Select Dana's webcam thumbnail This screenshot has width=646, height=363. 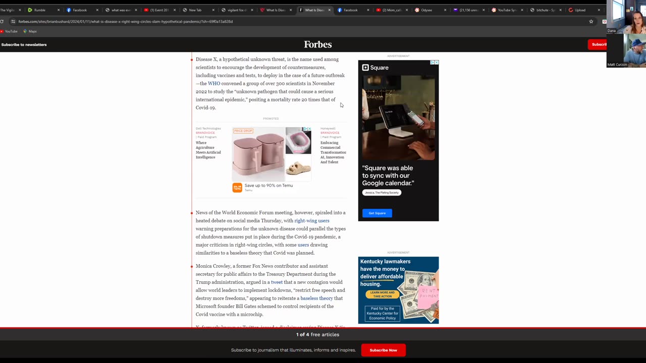tap(626, 17)
